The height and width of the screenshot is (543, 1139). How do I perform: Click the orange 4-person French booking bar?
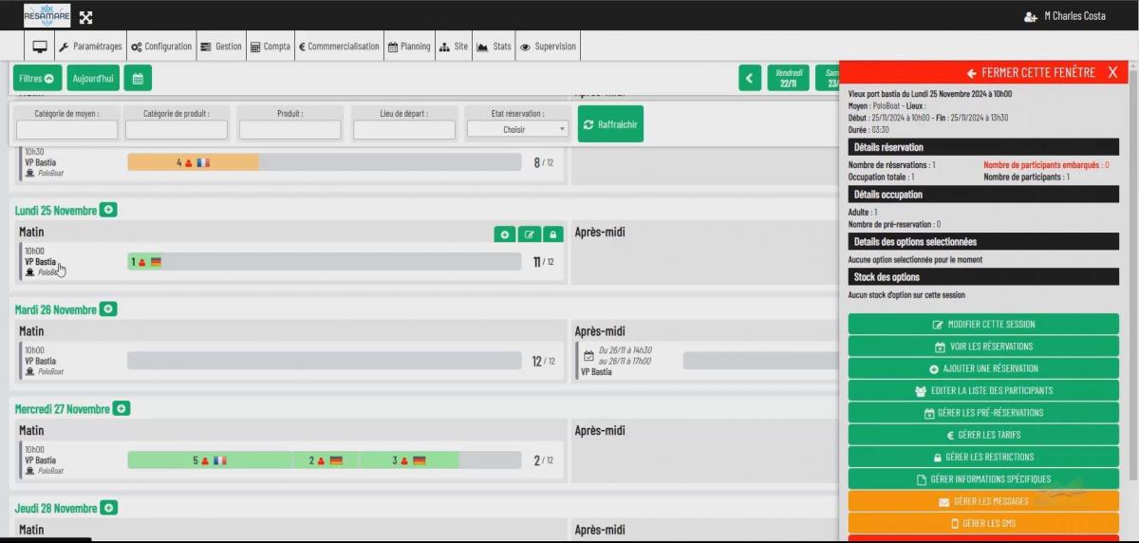(193, 162)
